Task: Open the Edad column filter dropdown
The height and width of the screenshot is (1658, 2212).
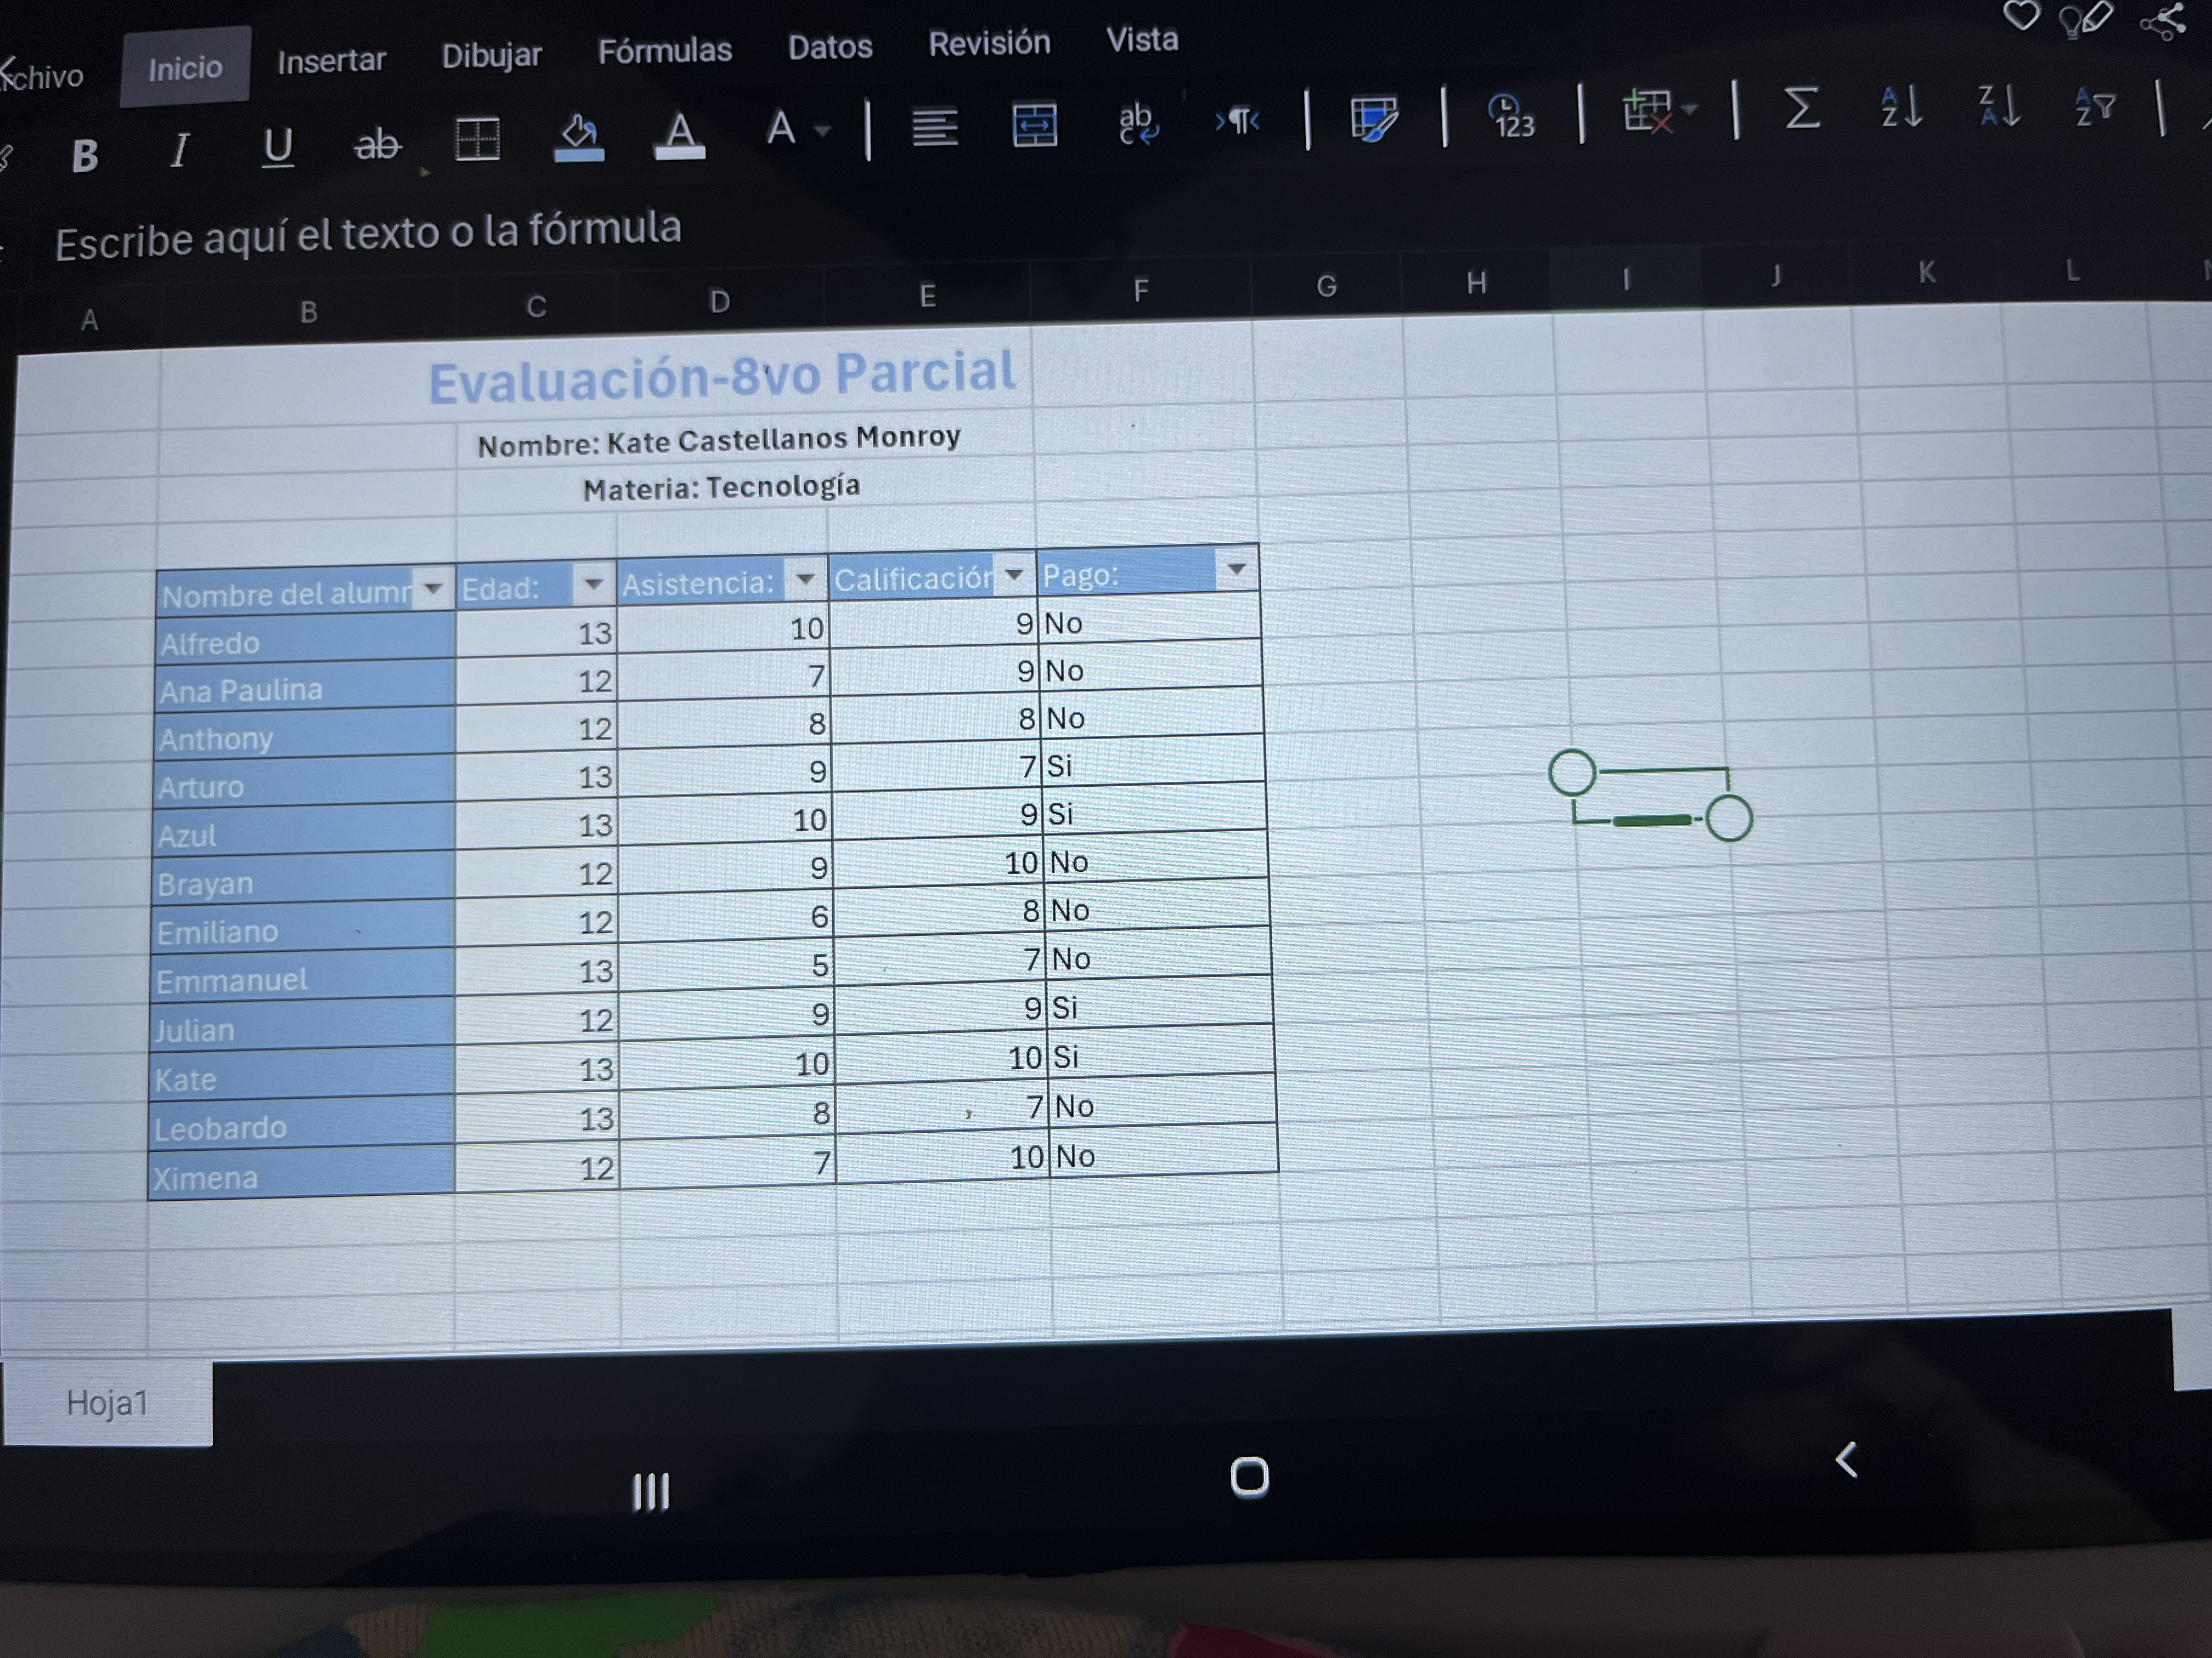Action: pos(593,584)
